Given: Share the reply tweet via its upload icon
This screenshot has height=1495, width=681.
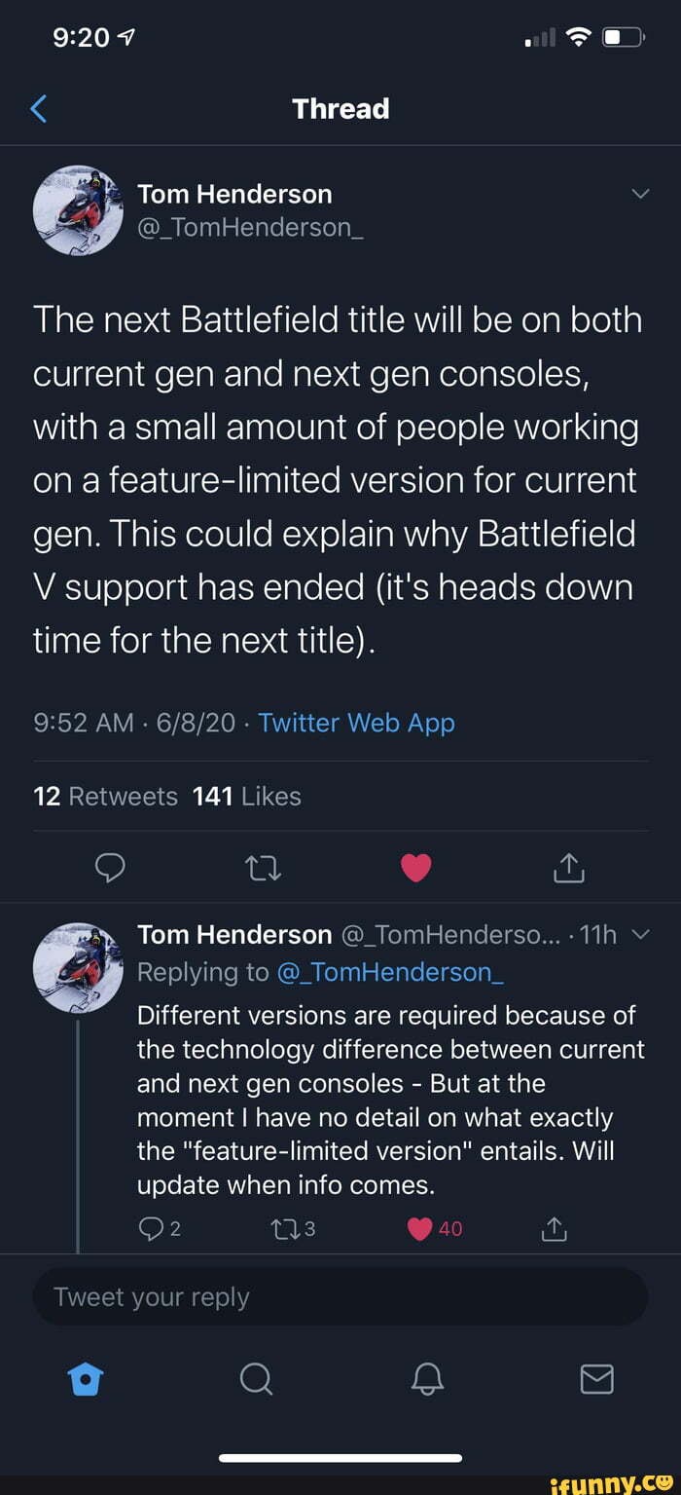Looking at the screenshot, I should tap(554, 1229).
